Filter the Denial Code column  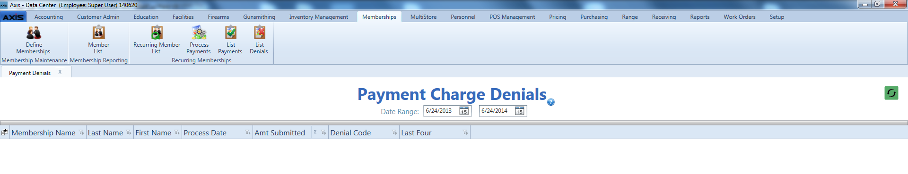point(394,133)
